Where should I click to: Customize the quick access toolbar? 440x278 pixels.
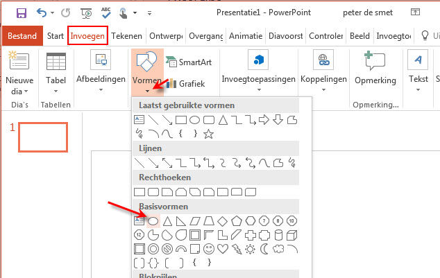tap(150, 13)
